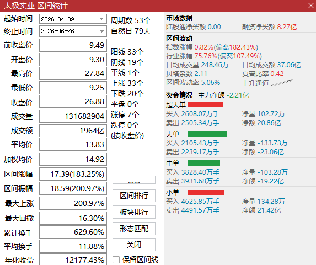Click the 加权均价 field 14.92
The width and height of the screenshot is (316, 265).
(73, 159)
